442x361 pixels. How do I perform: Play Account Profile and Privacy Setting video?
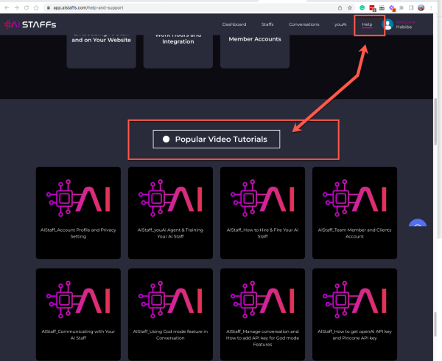pyautogui.click(x=78, y=213)
